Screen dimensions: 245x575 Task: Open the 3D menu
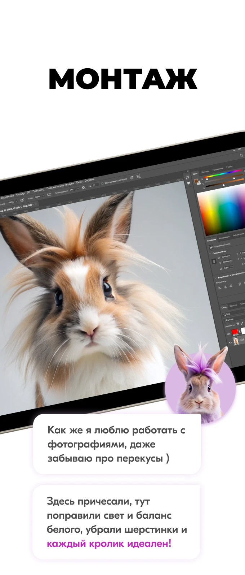28,192
